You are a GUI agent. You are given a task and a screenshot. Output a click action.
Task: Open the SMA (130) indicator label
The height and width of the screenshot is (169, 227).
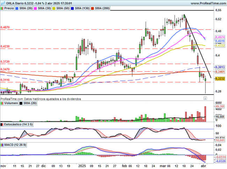coord(82,8)
